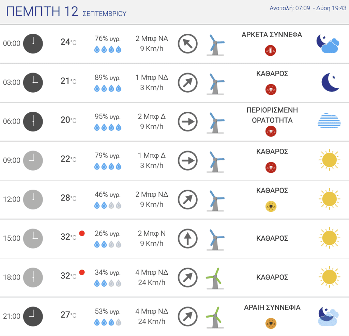
Task: Click the orange mosquito icon at 21:00
Action: pos(271,323)
